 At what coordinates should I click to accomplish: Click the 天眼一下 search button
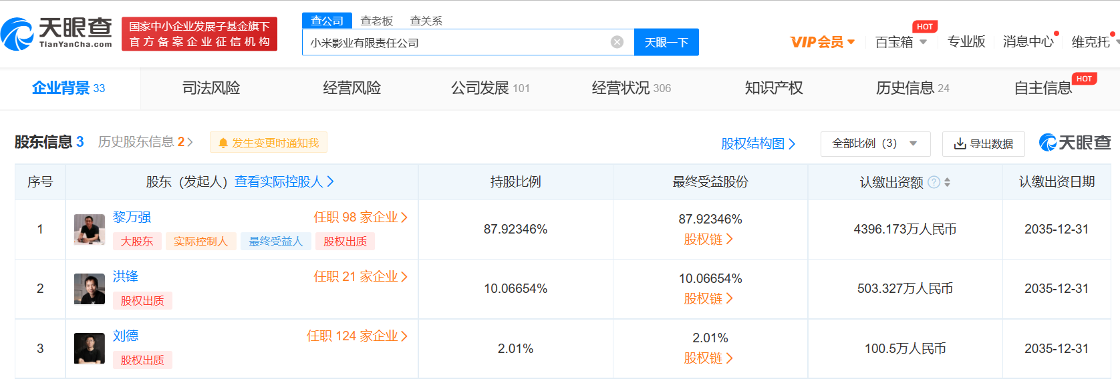pos(666,42)
